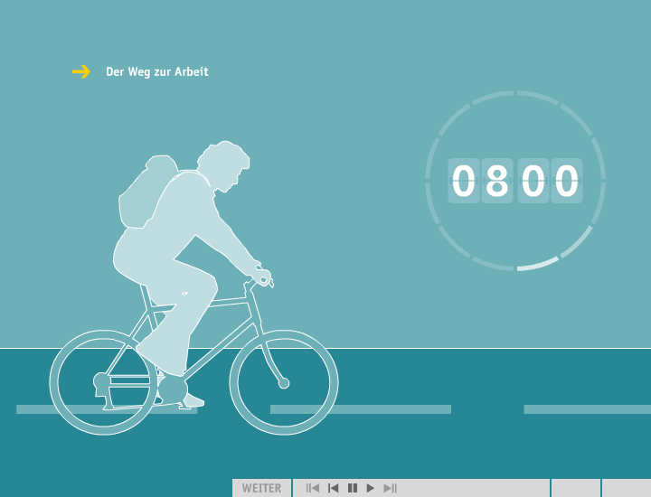Click the WEITER button
Image resolution: width=651 pixels, height=497 pixels.
261,488
